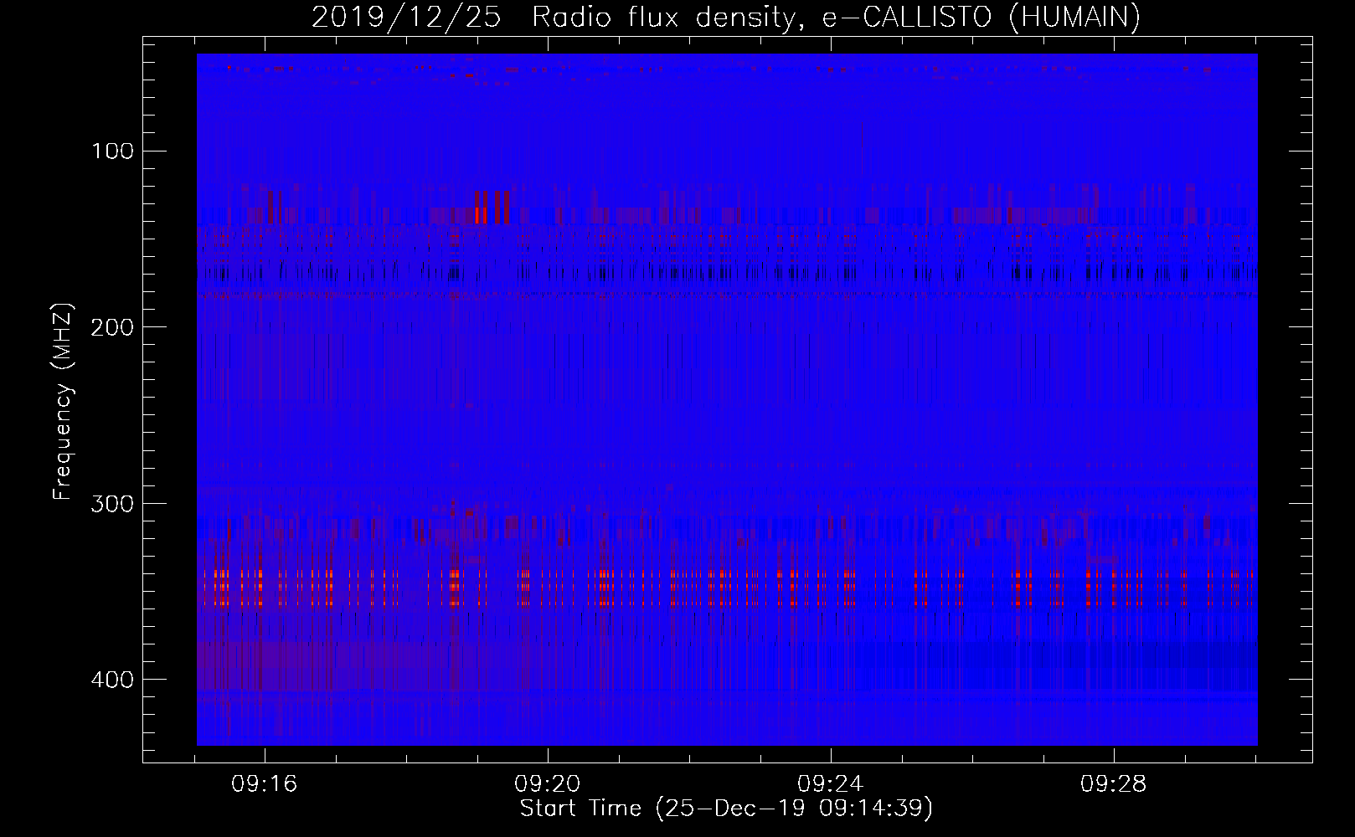Click the plot title "Radio flux density, e-CALLISTO (HUMAIN)"
The image size is (1355, 837).
[x=836, y=18]
